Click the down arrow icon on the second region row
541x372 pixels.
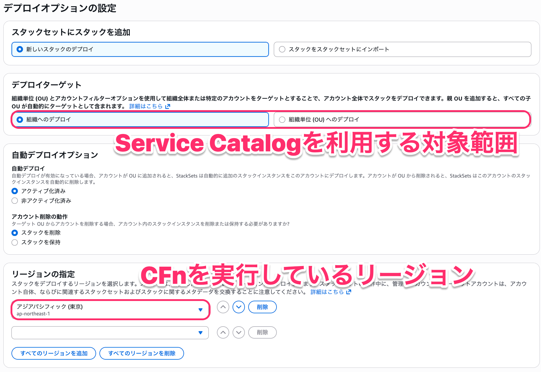coord(239,333)
